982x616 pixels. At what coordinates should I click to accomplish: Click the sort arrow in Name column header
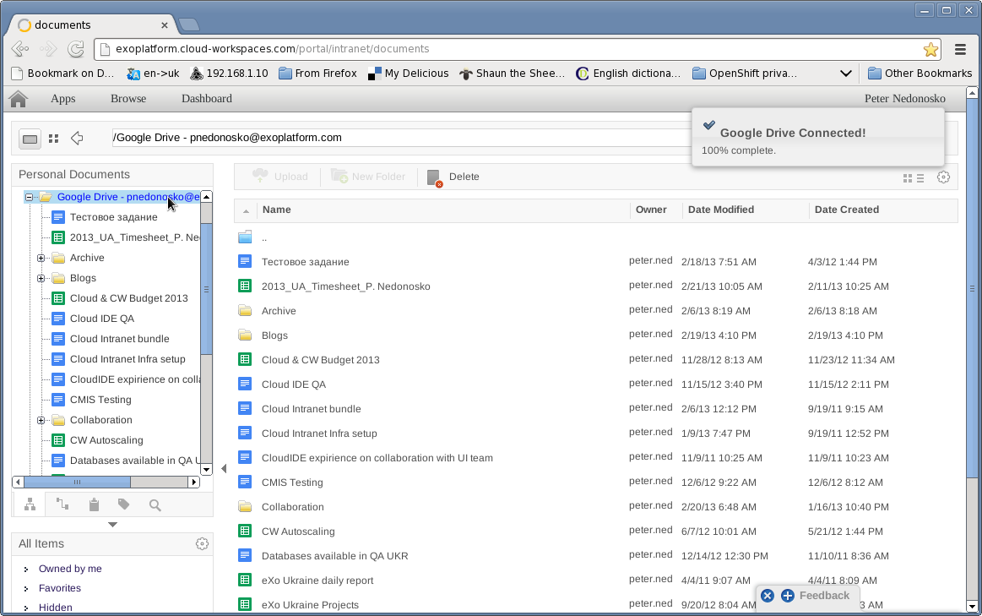(246, 210)
